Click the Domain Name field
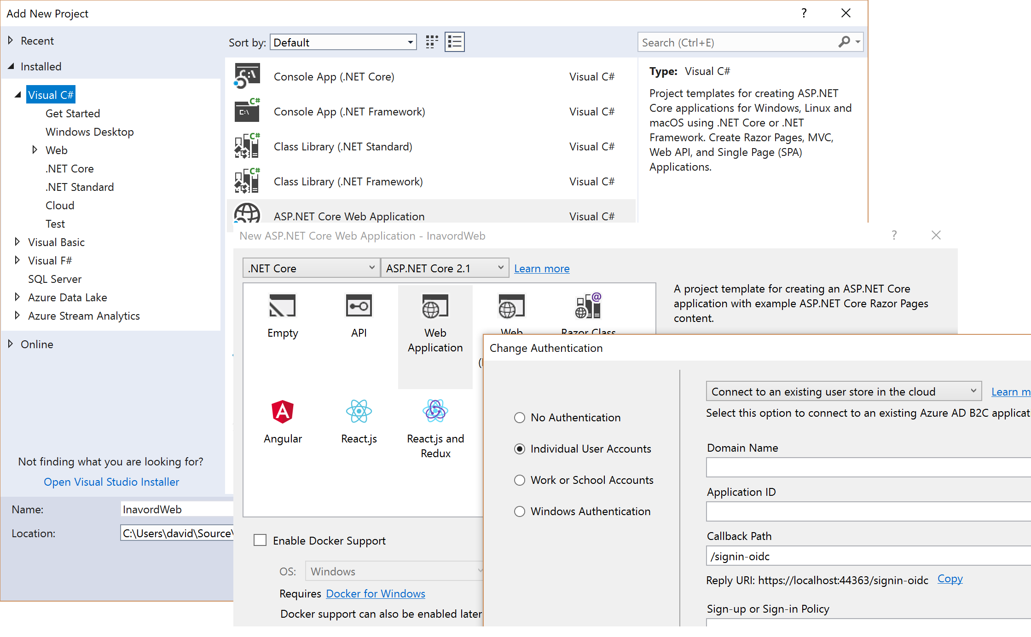This screenshot has width=1031, height=637. [869, 467]
